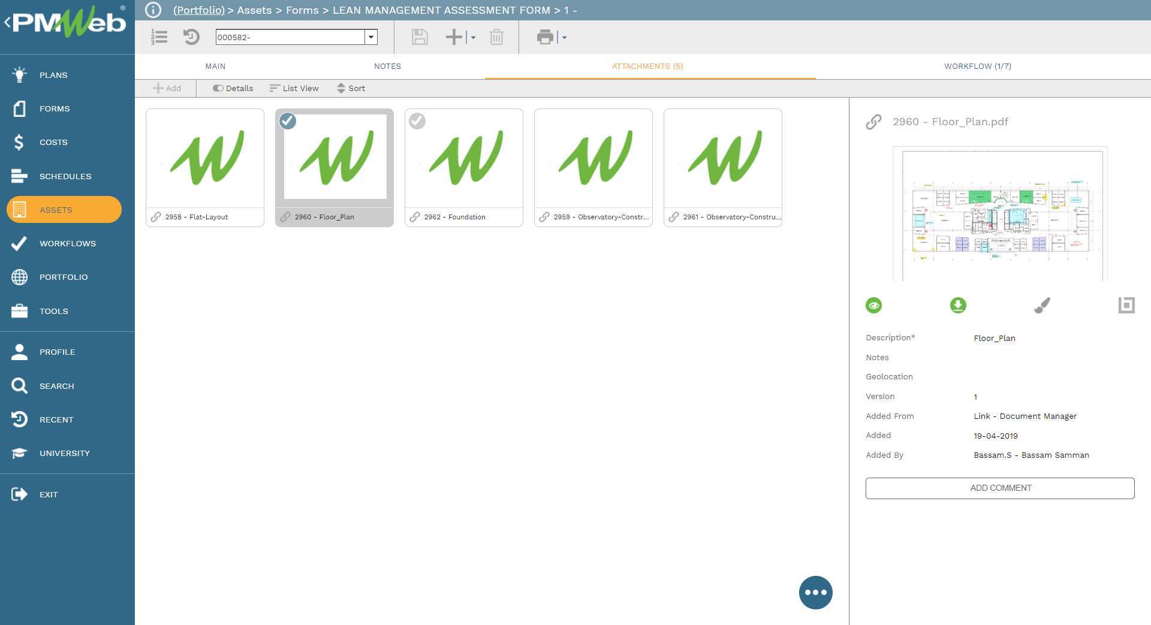Open the Sort options

351,88
